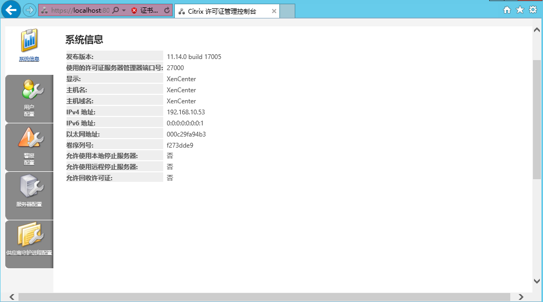Click the IPv6 value 0:0:0:0:0:0:0:1
Viewport: 543px width, 302px height.
[x=185, y=123]
